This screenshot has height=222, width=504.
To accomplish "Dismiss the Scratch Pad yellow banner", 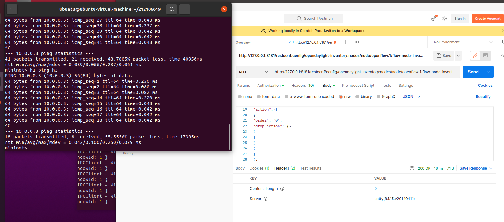I will 502,31.
